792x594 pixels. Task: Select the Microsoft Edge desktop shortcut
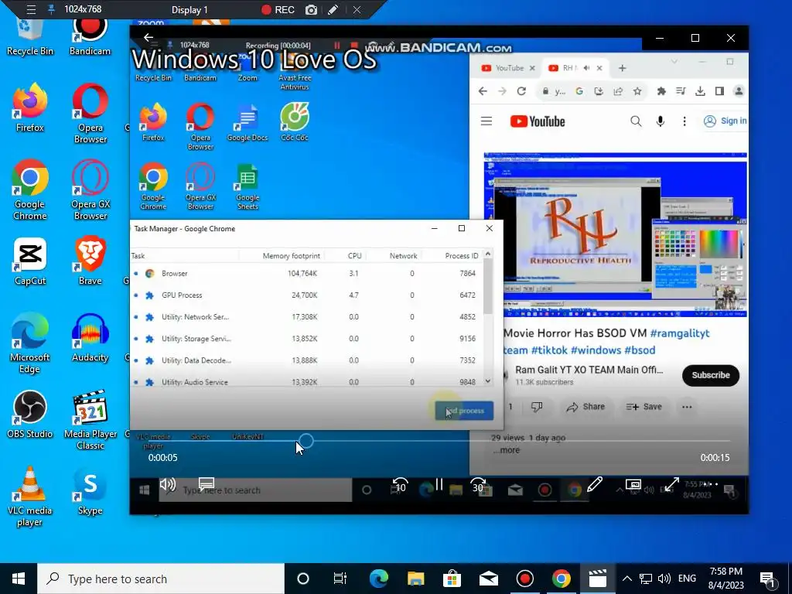30,343
